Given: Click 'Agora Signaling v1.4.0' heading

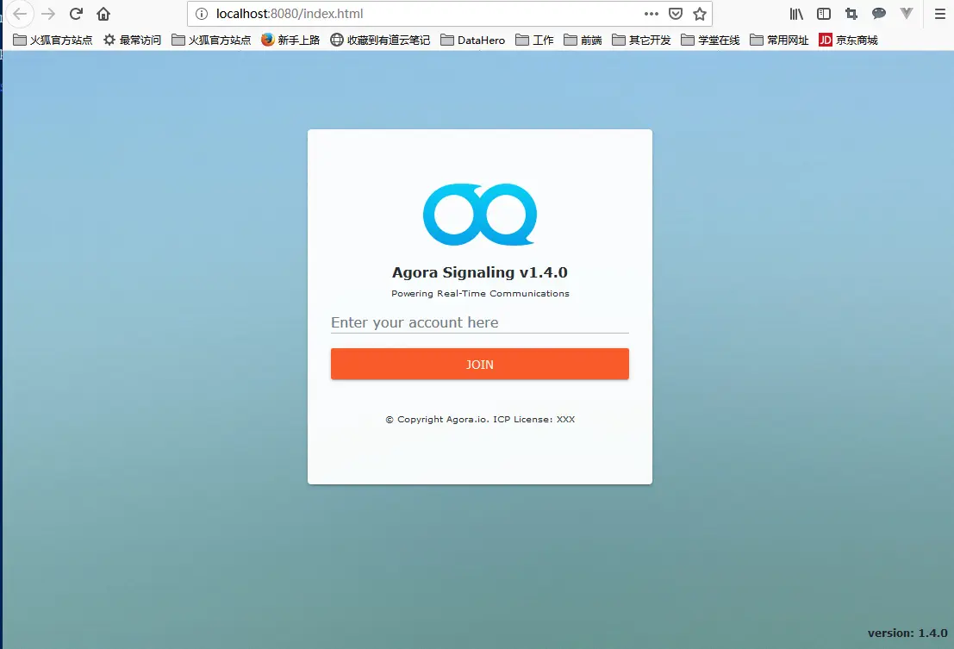Looking at the screenshot, I should 479,272.
